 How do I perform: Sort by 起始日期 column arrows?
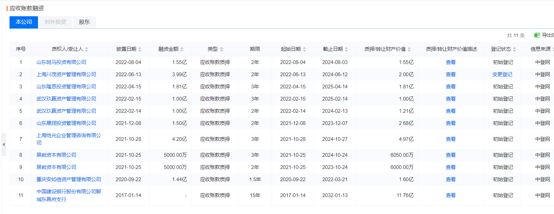click(x=304, y=49)
